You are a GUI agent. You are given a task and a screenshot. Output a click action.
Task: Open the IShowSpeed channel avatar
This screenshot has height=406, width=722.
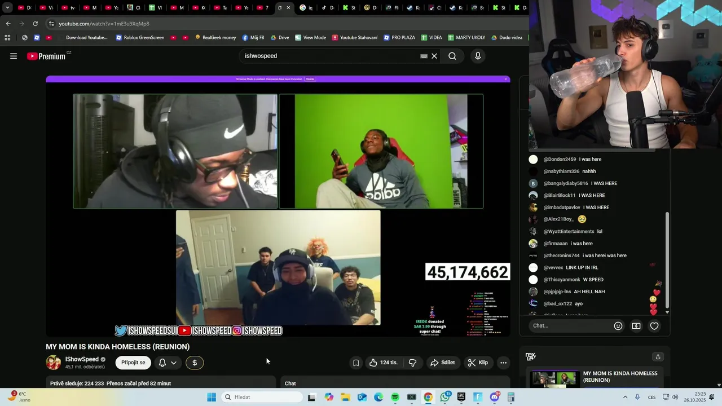point(54,363)
